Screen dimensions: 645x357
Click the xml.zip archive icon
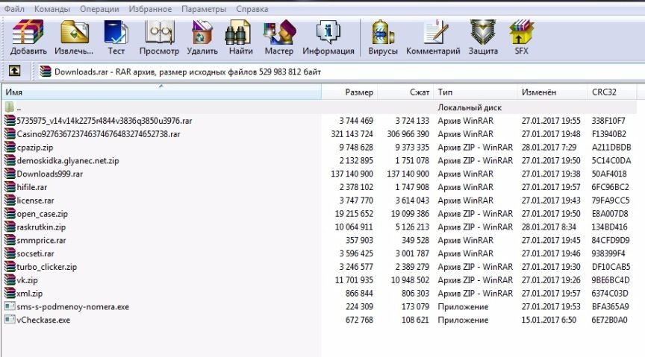coord(10,294)
